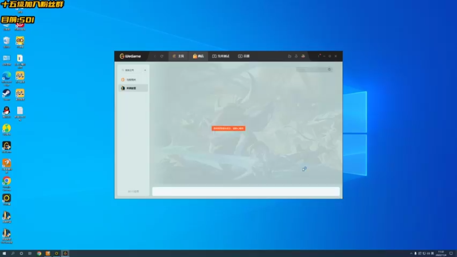Open Windows Start menu
Viewport: 457px width, 257px height.
tap(4, 254)
